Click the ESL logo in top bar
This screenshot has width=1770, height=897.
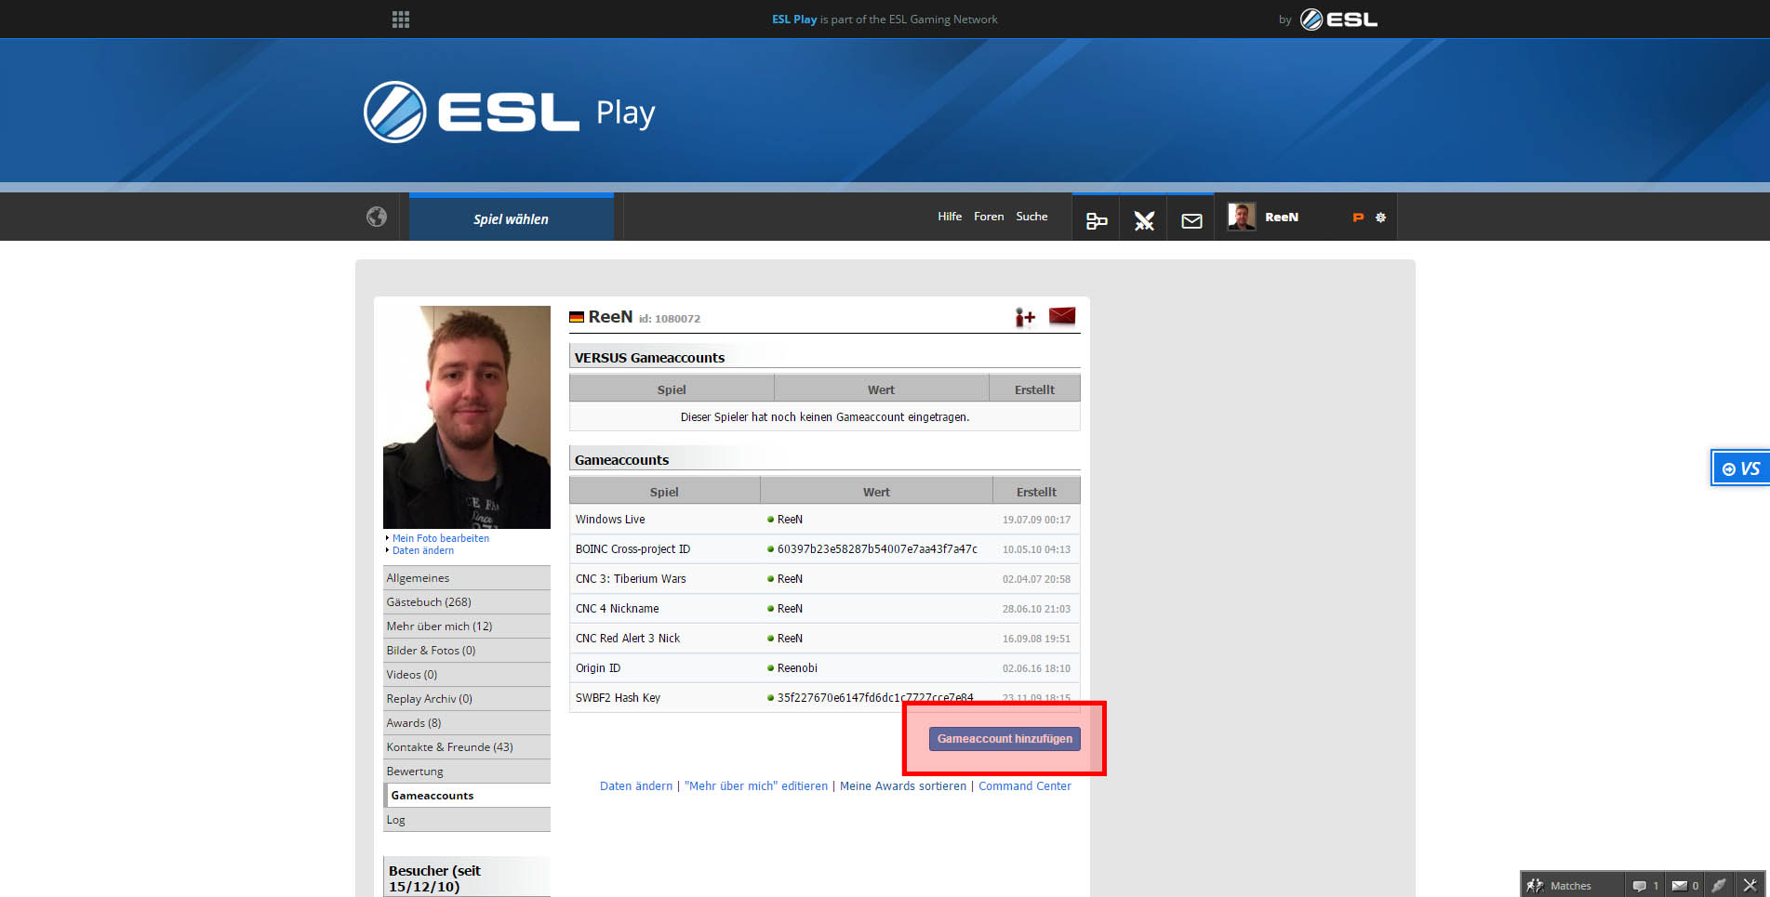coord(1338,19)
